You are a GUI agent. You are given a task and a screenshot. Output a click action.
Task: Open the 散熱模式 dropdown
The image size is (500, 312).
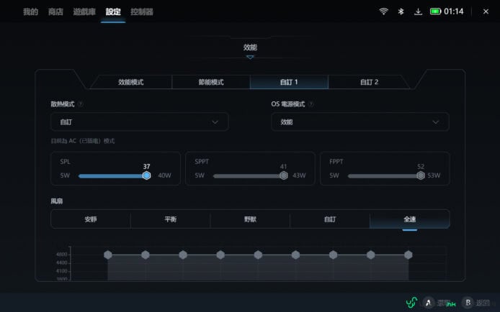(x=139, y=122)
